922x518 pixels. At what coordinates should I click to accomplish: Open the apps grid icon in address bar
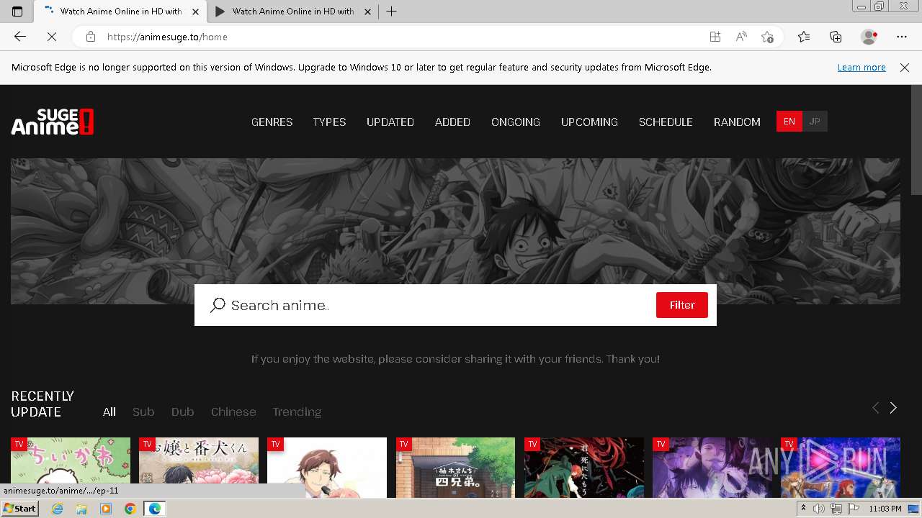[x=715, y=37]
